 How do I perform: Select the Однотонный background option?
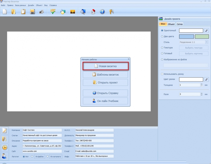162,31
